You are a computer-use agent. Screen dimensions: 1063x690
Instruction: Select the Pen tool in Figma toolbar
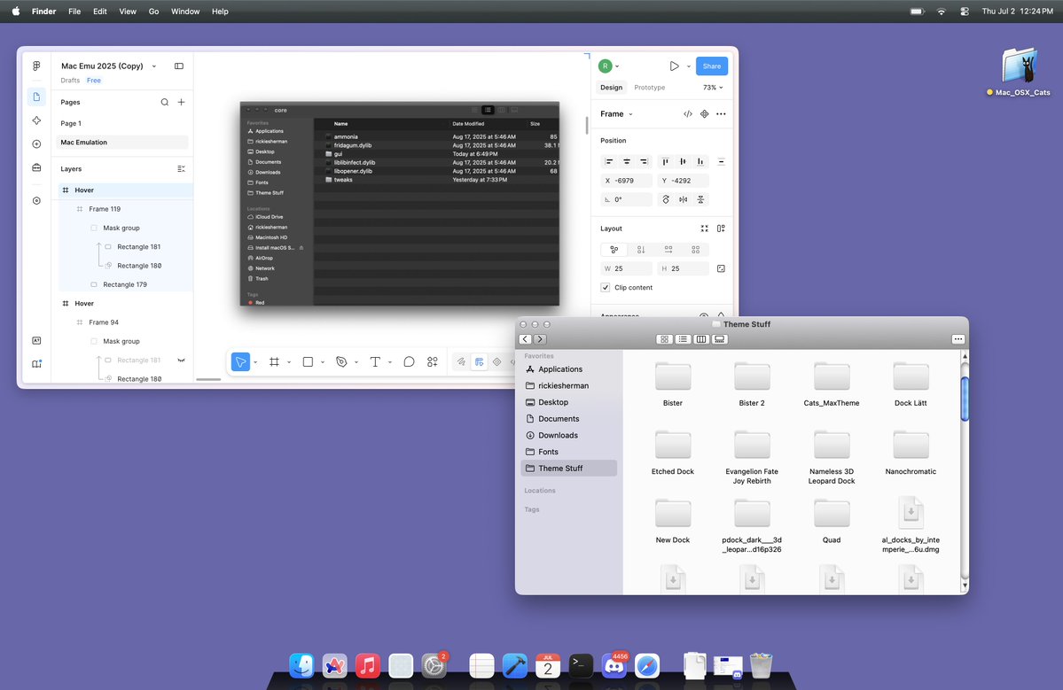click(x=341, y=362)
